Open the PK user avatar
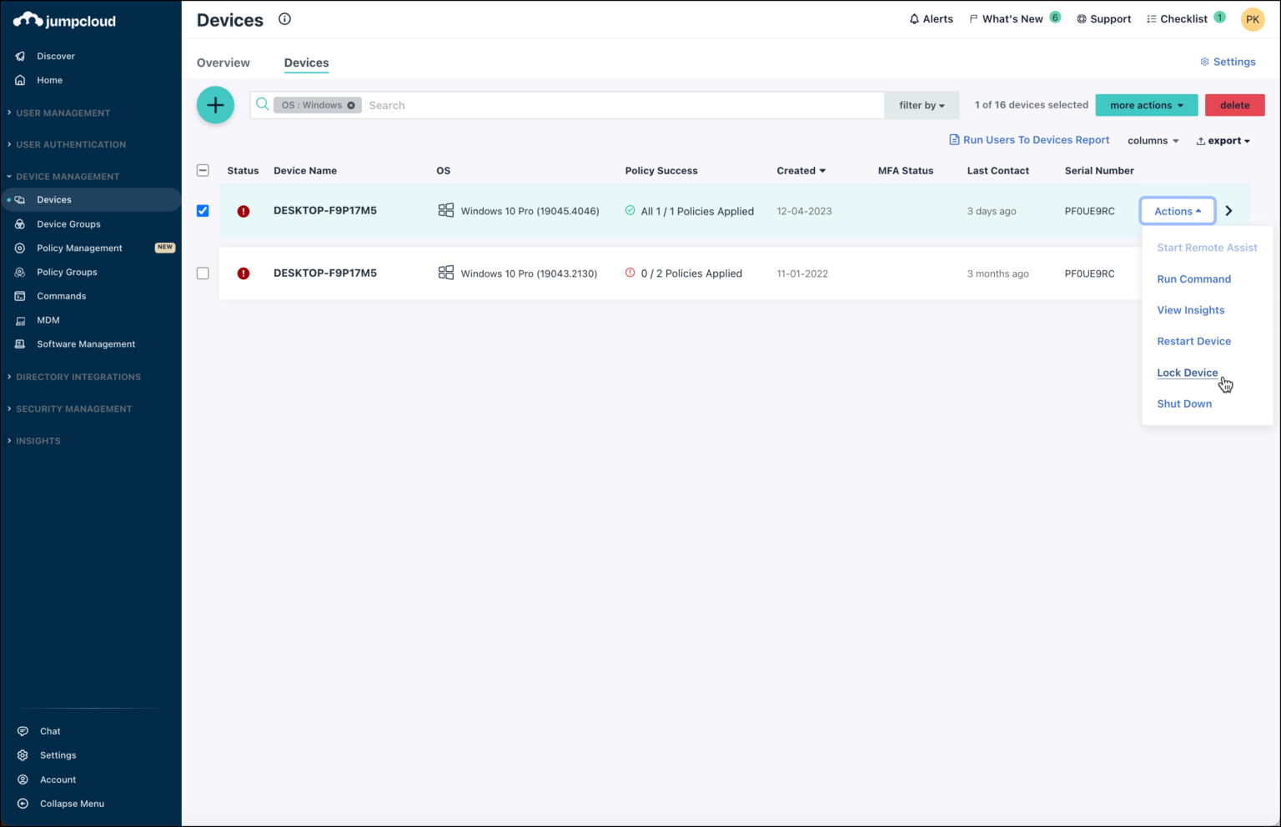 (1252, 19)
